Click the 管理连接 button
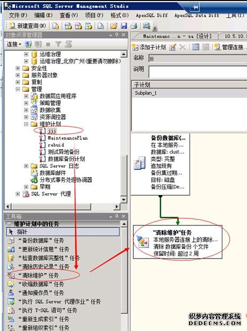Image resolution: width=247 pixels, height=331 pixels. tap(229, 47)
